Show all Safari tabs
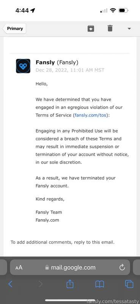 point(129,284)
